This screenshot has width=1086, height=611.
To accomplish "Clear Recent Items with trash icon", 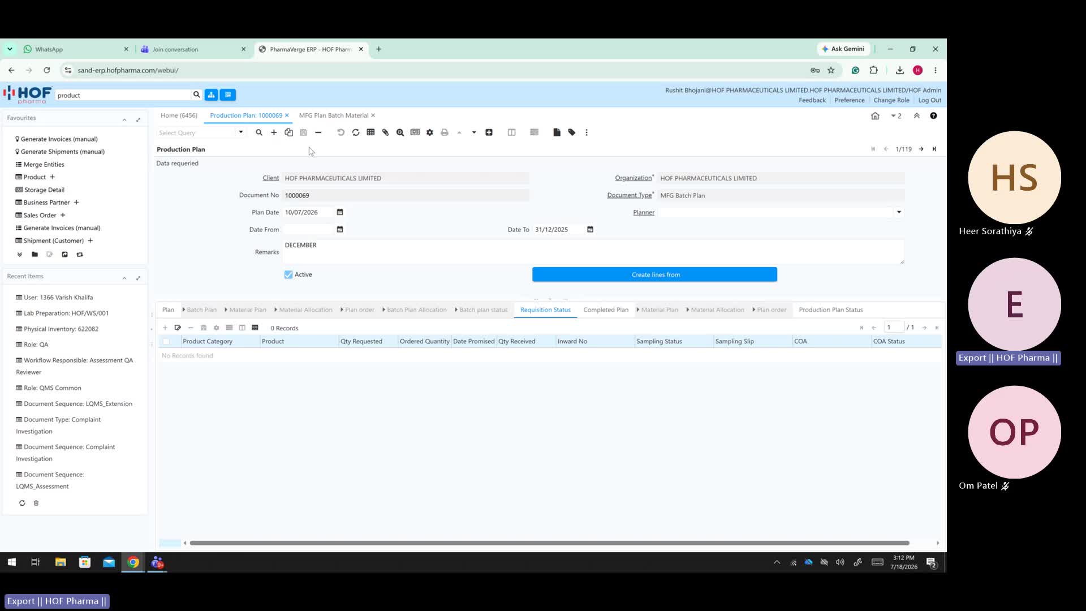I will point(36,504).
